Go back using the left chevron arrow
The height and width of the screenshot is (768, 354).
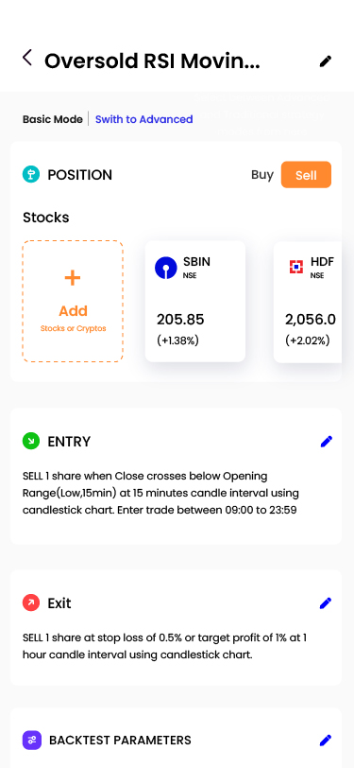26,58
